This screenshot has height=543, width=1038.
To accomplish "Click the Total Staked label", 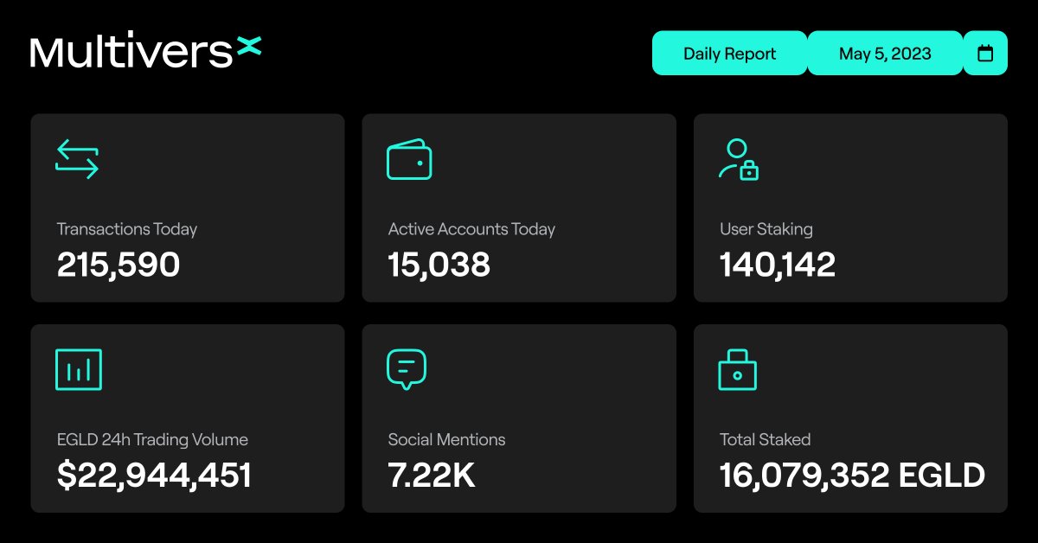I will tap(766, 440).
